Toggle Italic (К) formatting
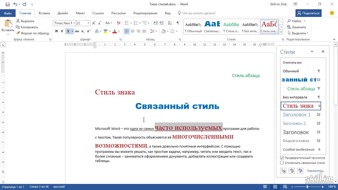The width and height of the screenshot is (338, 190). click(62, 31)
